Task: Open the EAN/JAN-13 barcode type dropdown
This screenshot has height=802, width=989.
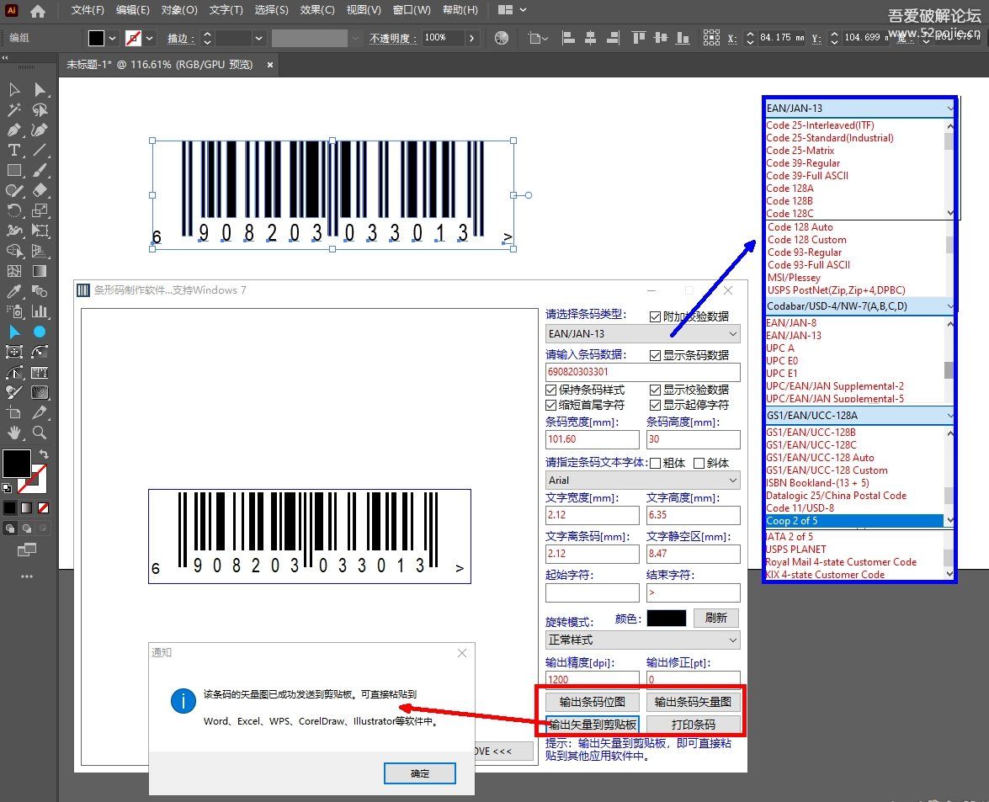Action: tap(732, 334)
